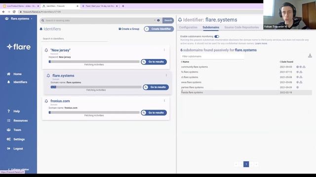Click the flare logo in the sidebar
Image resolution: width=316 pixels, height=177 pixels.
click(19, 47)
